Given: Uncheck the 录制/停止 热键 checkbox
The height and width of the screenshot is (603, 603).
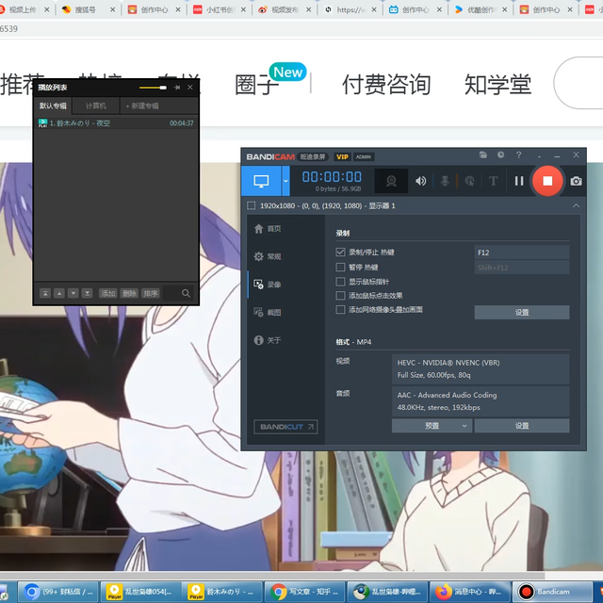Looking at the screenshot, I should tap(341, 253).
